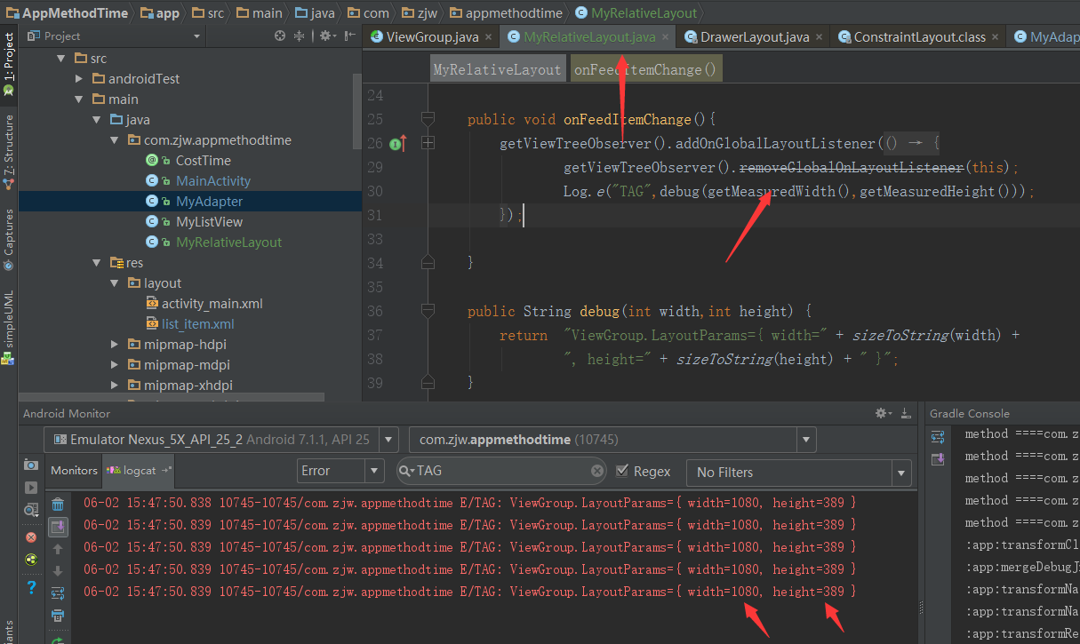Image resolution: width=1080 pixels, height=644 pixels.
Task: Select the logcat tab
Action: [x=140, y=471]
